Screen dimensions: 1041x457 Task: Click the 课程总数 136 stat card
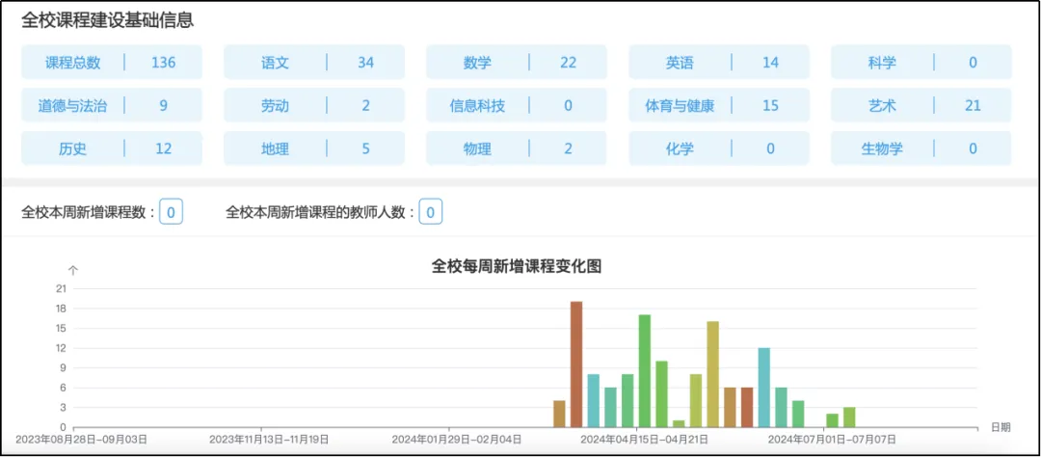112,63
